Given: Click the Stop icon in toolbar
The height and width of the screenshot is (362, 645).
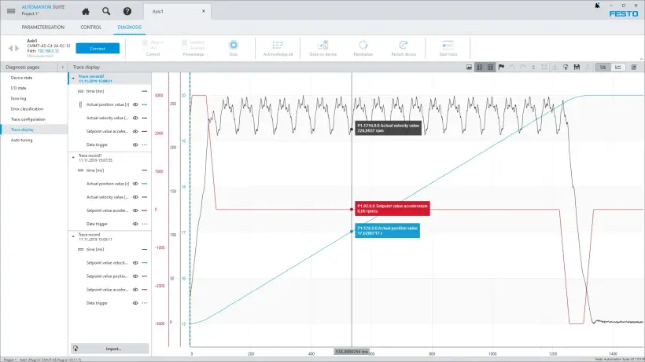Looking at the screenshot, I should click(233, 45).
